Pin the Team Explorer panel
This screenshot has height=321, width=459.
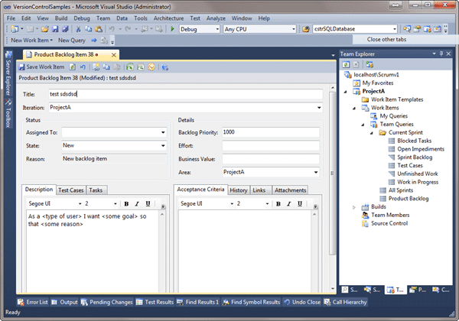(441, 53)
